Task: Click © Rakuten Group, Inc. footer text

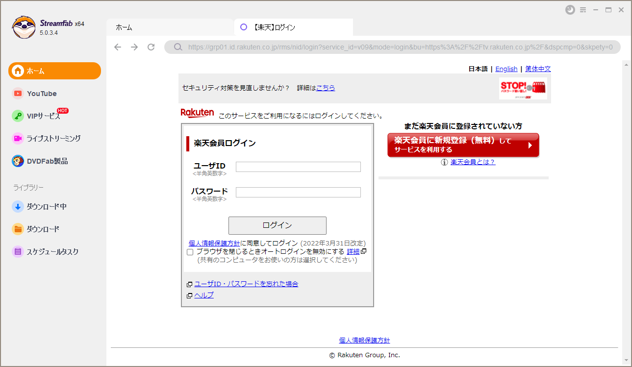Action: point(364,355)
